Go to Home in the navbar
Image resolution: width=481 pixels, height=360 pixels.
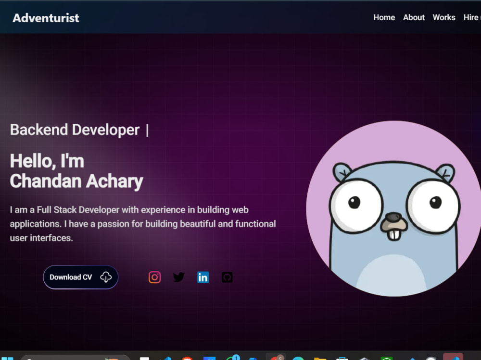pyautogui.click(x=384, y=17)
